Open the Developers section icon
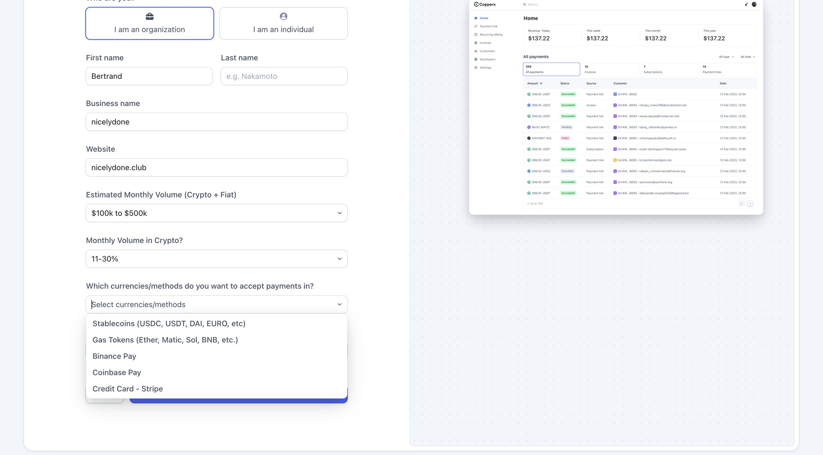Viewport: 823px width, 455px height. (476, 59)
